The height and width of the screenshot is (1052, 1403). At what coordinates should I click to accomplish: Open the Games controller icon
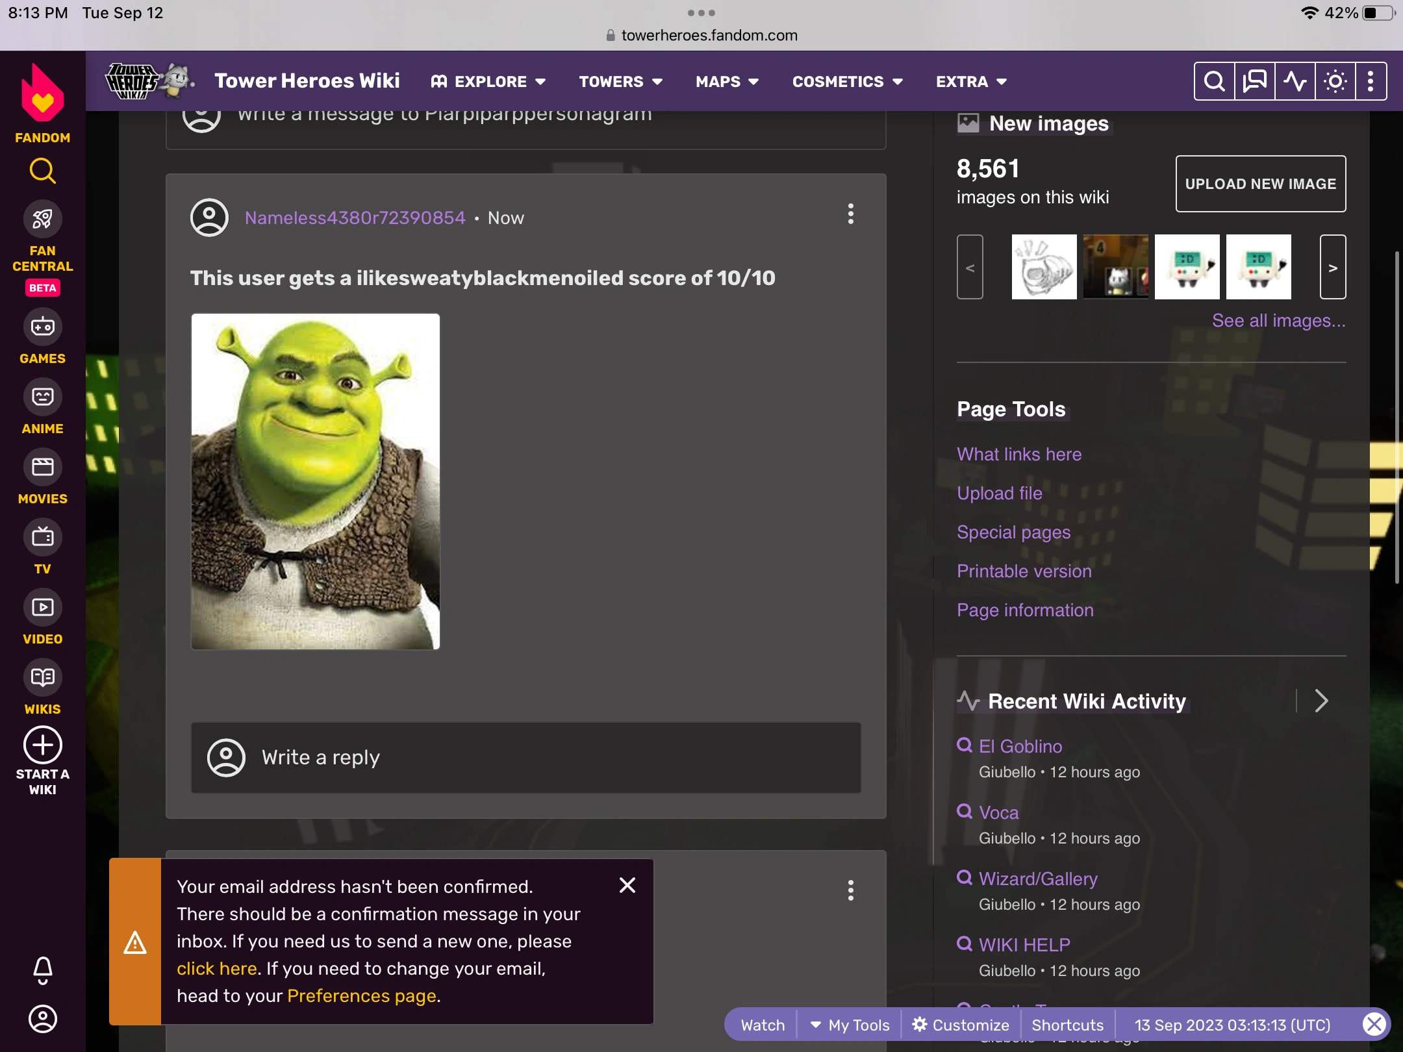click(x=42, y=327)
